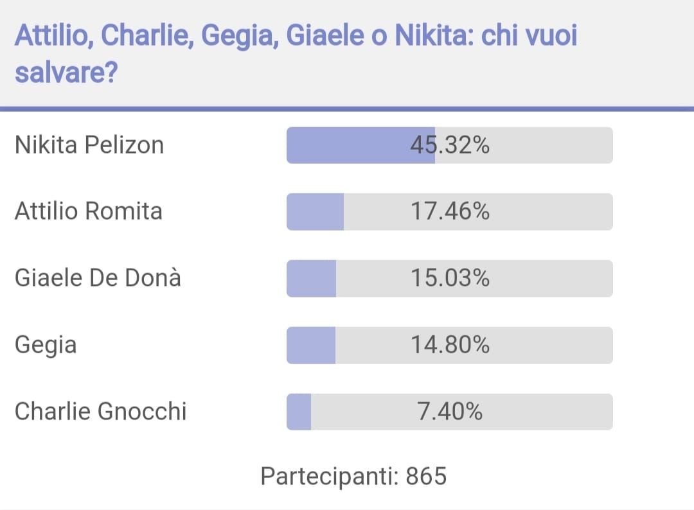Click the filled portion of Charlie's bar

tap(299, 412)
